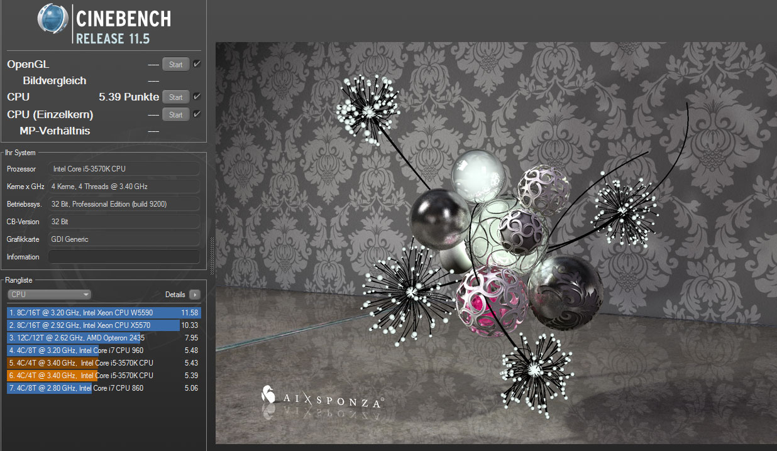777x451 pixels.
Task: Start the CPU (Einzelkern) benchmark
Action: click(x=176, y=114)
